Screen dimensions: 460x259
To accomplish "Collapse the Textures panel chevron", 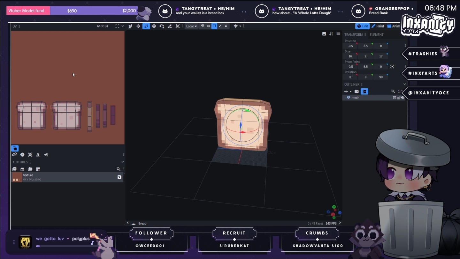I will click(123, 162).
